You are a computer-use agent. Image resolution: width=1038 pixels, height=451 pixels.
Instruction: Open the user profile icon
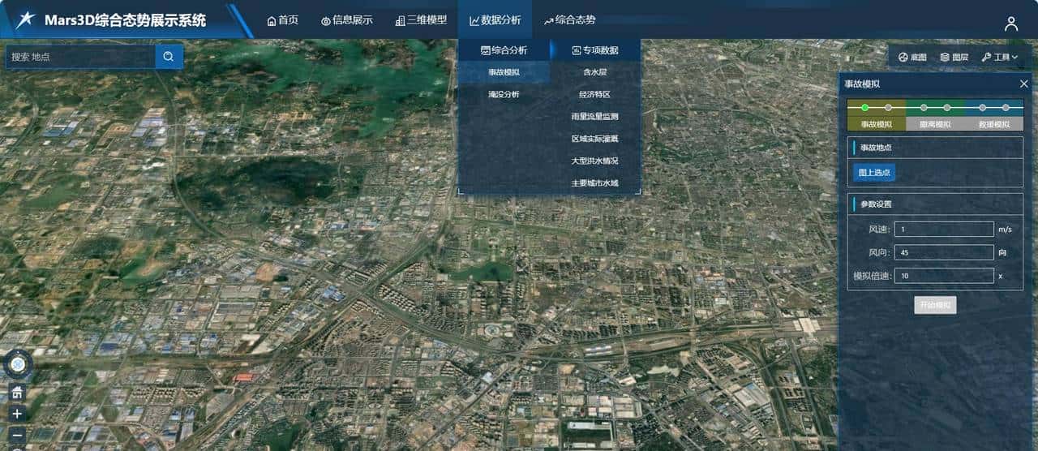point(1011,24)
